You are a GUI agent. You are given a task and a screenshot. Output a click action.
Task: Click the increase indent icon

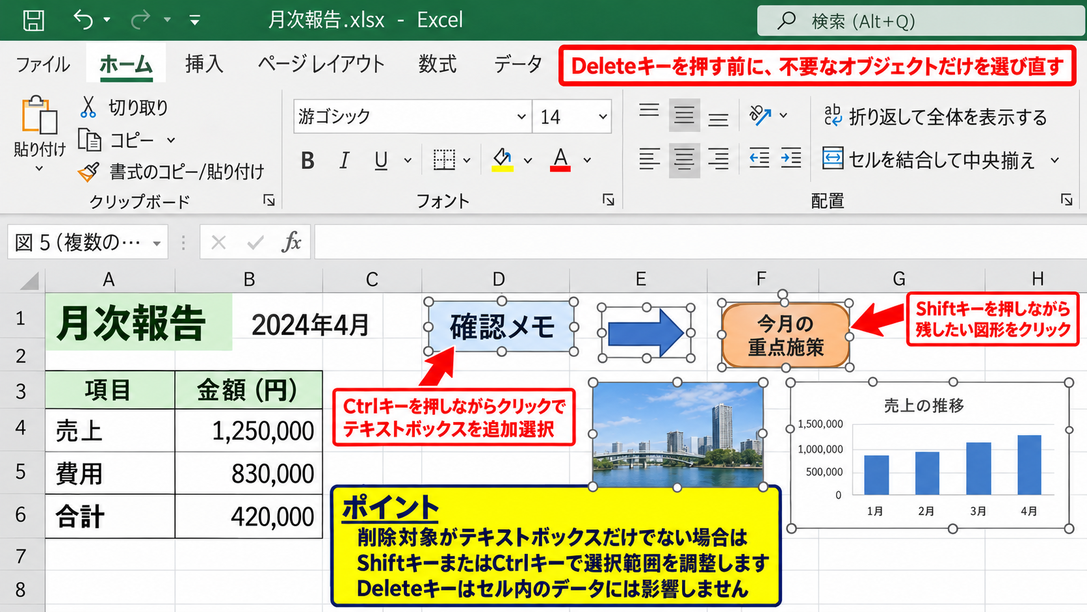tap(791, 159)
